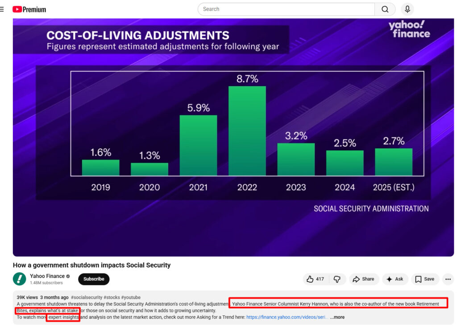Screen dimensions: 457x326
Task: Click inside the Search text field
Action: point(286,9)
